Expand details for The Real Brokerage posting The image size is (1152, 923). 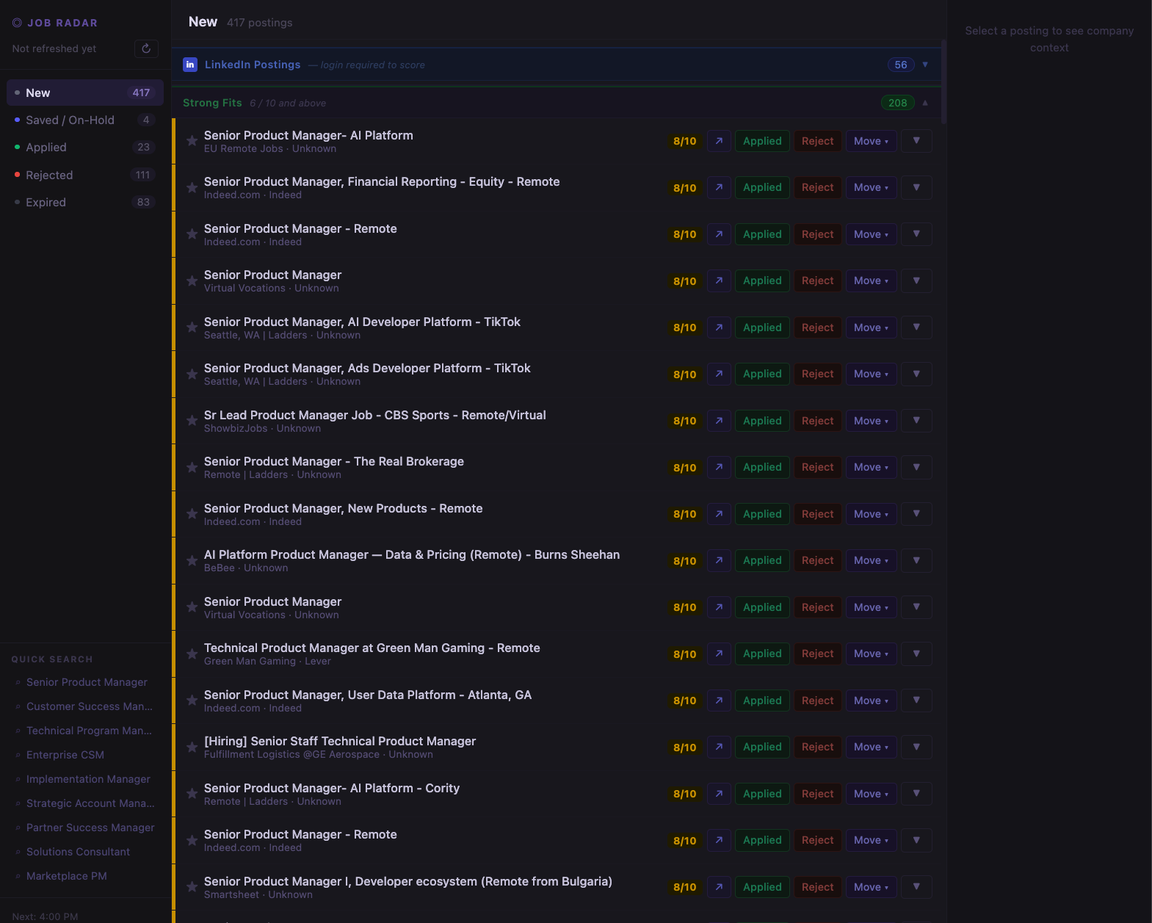tap(916, 467)
